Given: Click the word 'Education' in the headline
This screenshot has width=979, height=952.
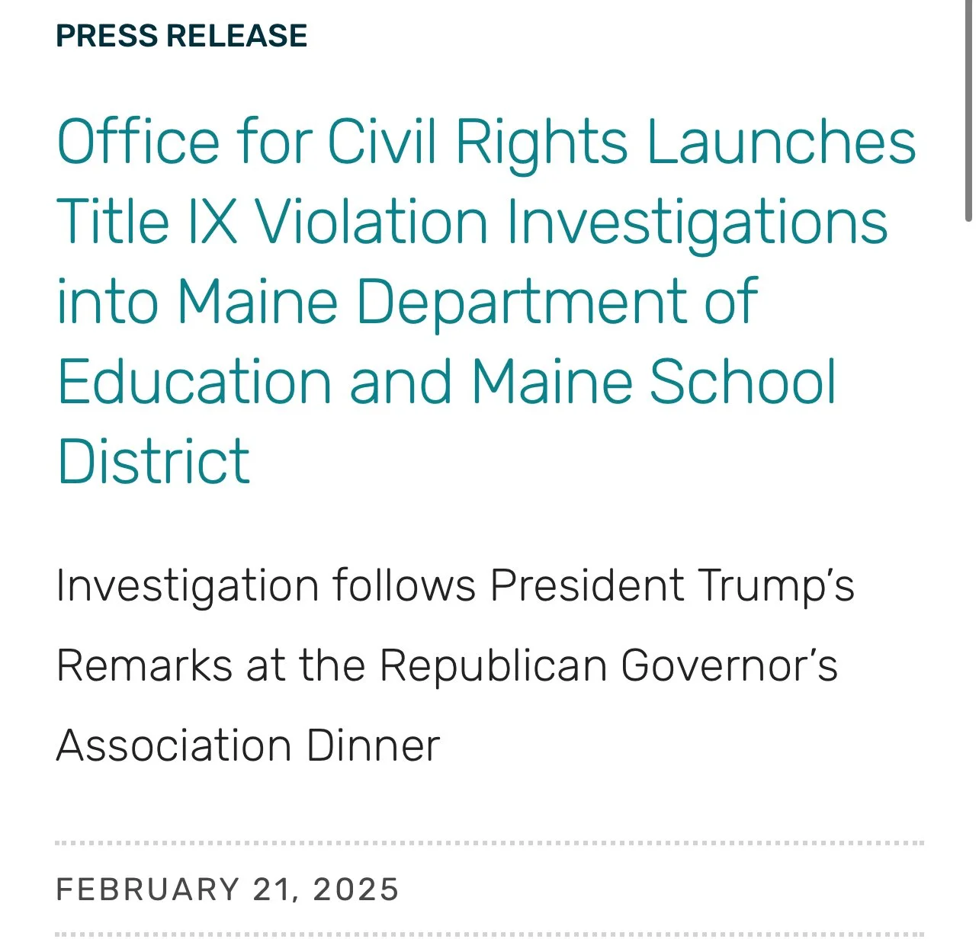Looking at the screenshot, I should pyautogui.click(x=194, y=382).
